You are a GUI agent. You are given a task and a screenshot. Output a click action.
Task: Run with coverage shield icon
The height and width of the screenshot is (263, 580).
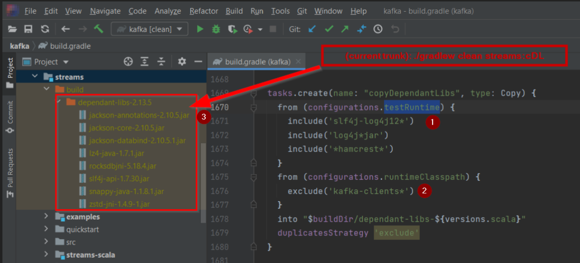(232, 29)
